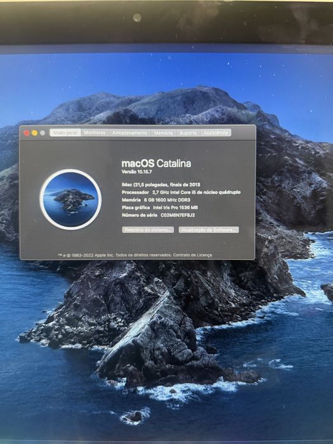Click the macOS Catalina title
This screenshot has width=333, height=444.
pyautogui.click(x=156, y=164)
